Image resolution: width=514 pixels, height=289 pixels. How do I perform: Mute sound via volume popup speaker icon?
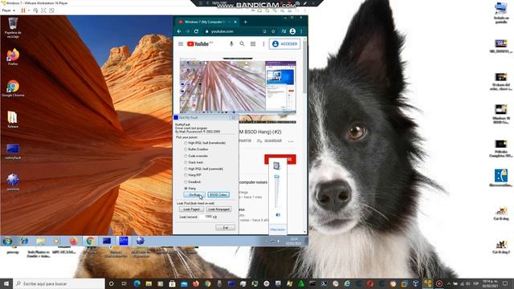pyautogui.click(x=278, y=215)
